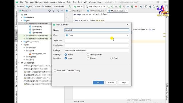
Task: Hide the Project panel with minus icon
Action: (x=62, y=11)
